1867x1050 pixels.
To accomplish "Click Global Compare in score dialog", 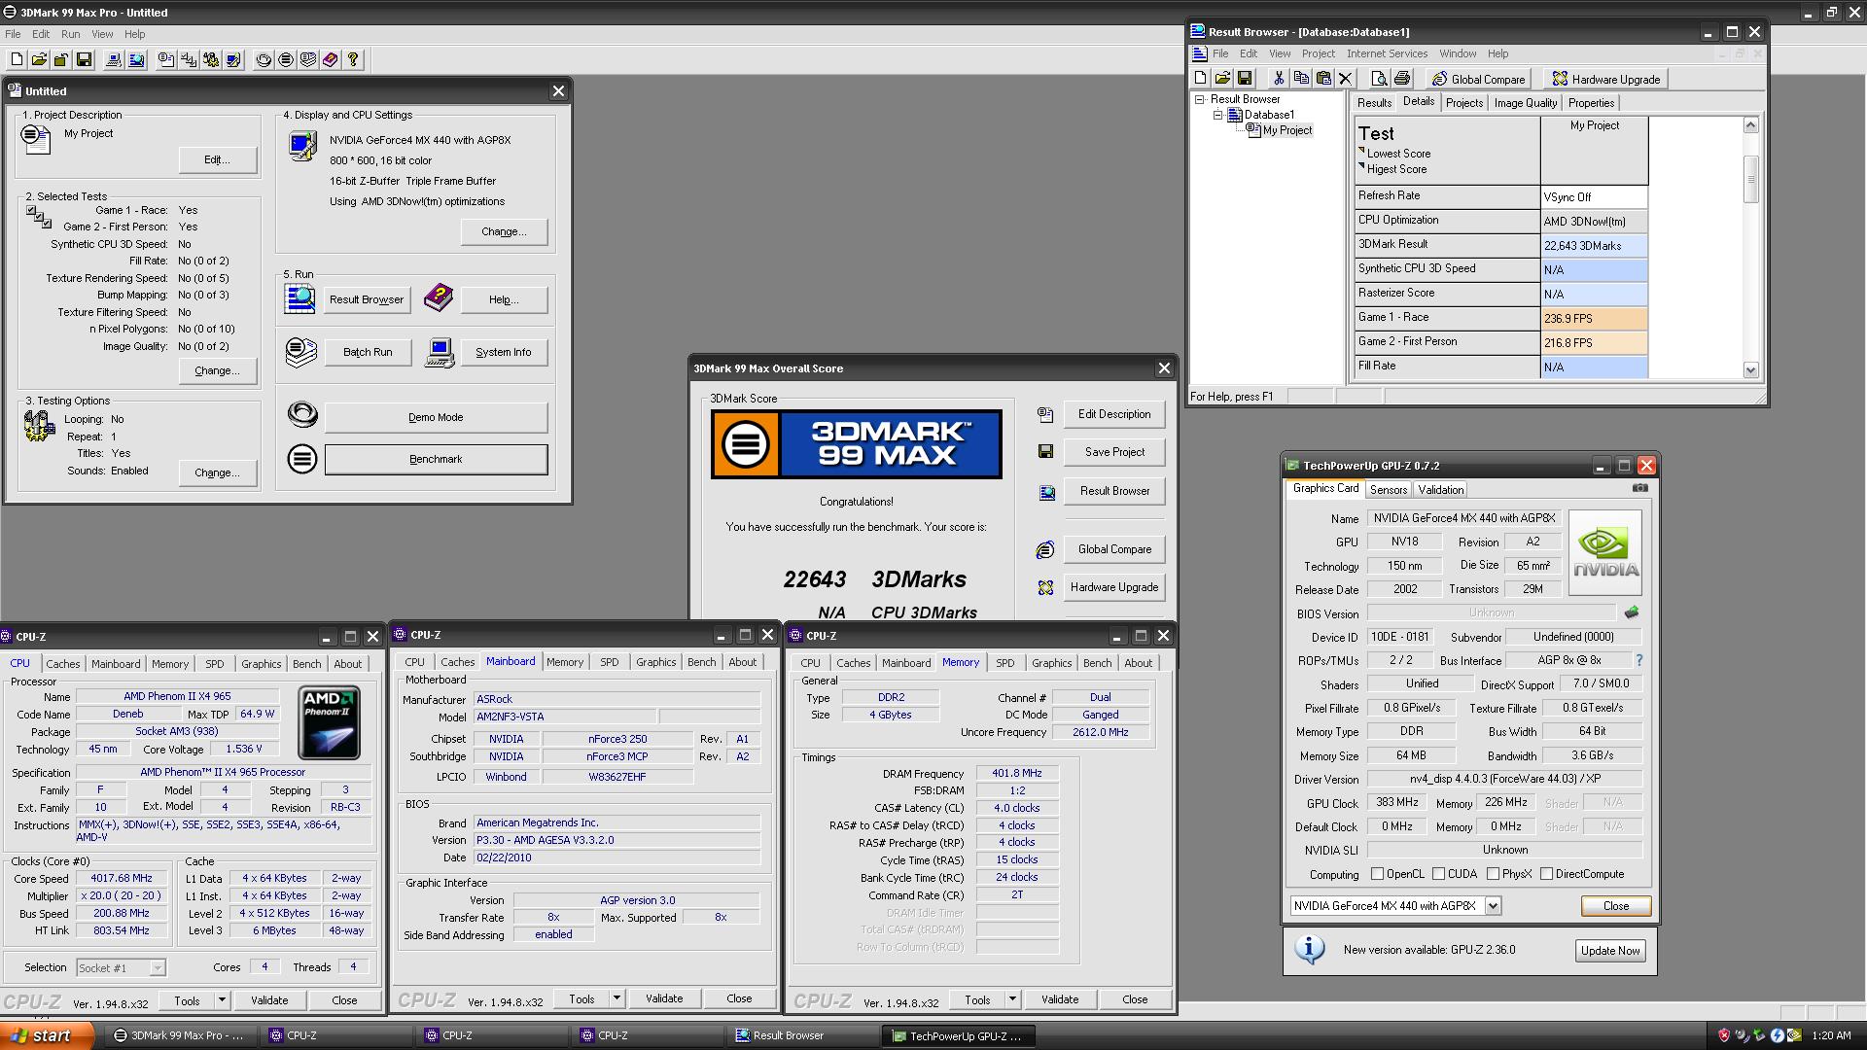I will (1114, 549).
